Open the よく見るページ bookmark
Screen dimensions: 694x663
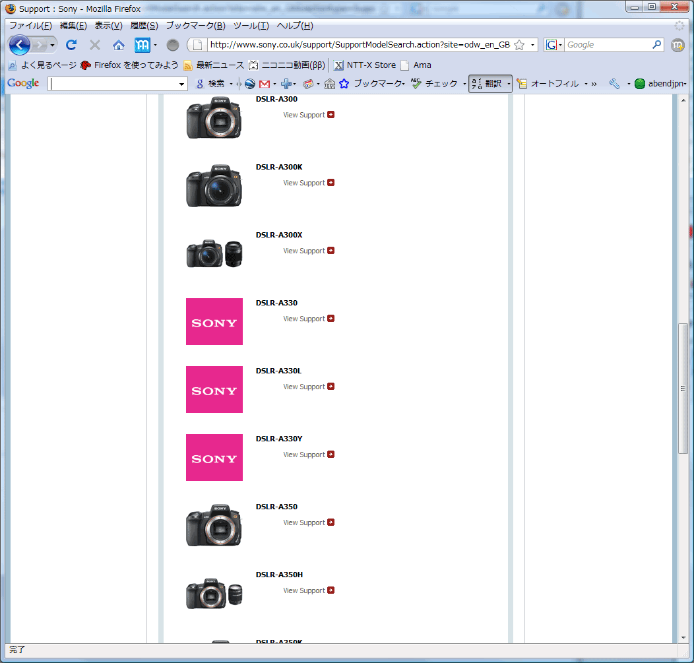42,65
